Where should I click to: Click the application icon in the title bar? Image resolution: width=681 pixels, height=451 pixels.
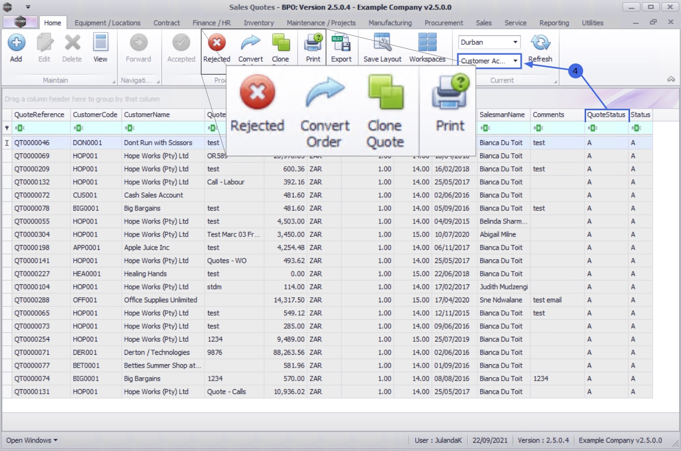coord(7,7)
